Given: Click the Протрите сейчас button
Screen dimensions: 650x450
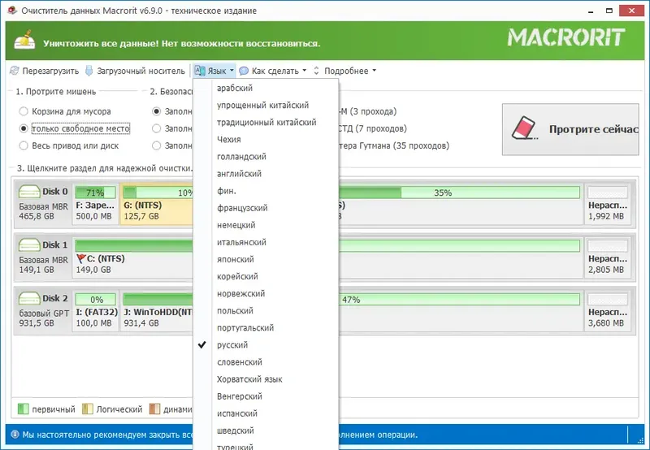Looking at the screenshot, I should coord(570,129).
